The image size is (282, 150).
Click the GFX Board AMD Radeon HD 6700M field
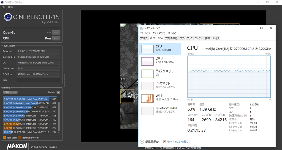tap(38, 74)
